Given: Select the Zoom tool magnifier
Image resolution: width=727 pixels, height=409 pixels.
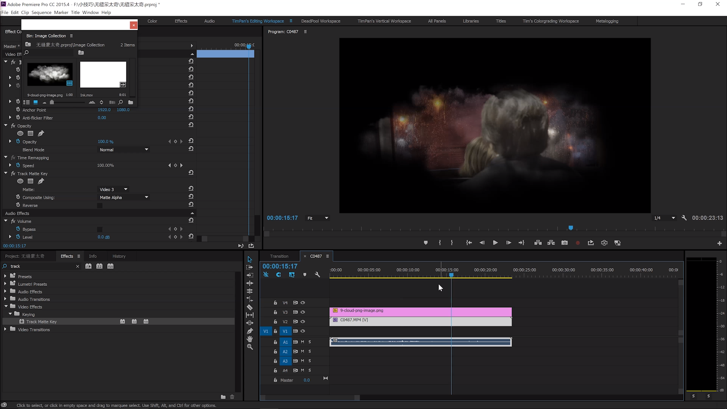Looking at the screenshot, I should coord(250,347).
